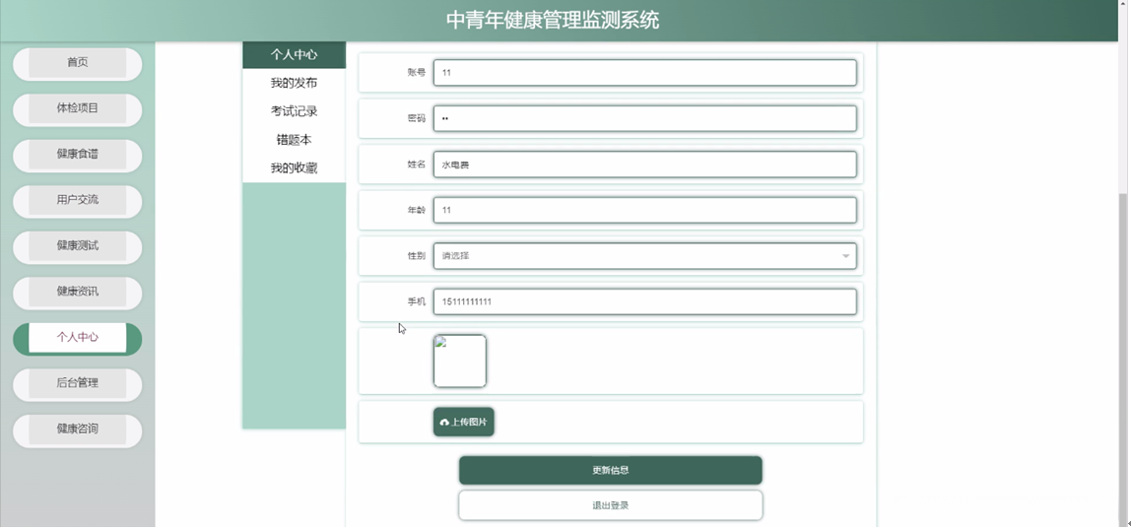This screenshot has height=529, width=1131.
Task: Click the 更新信息 button
Action: (x=610, y=471)
